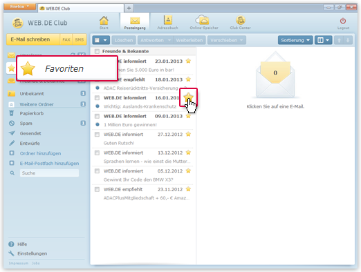361x272 pixels.
Task: Check the 27.12.2012 email checkbox
Action: click(97, 135)
